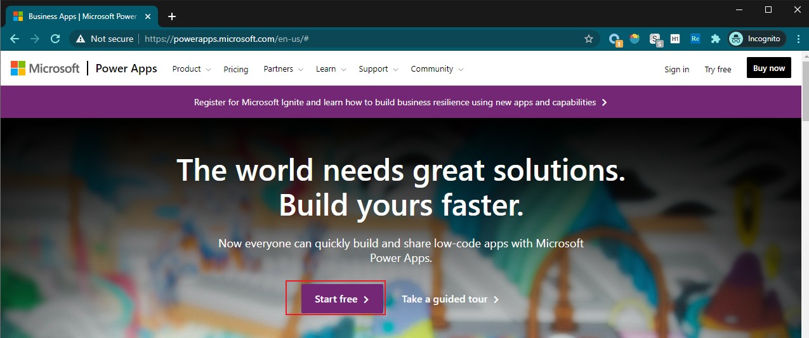Click the Microsoft logo
Image resolution: width=809 pixels, height=338 pixels.
(45, 68)
